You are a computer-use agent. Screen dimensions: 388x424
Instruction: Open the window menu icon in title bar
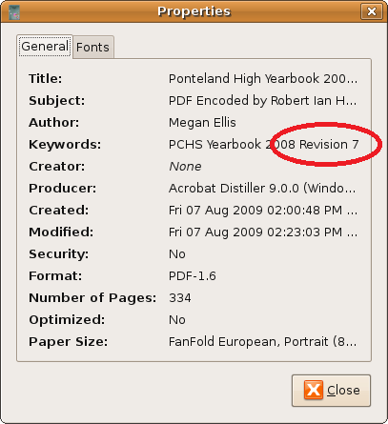click(14, 12)
